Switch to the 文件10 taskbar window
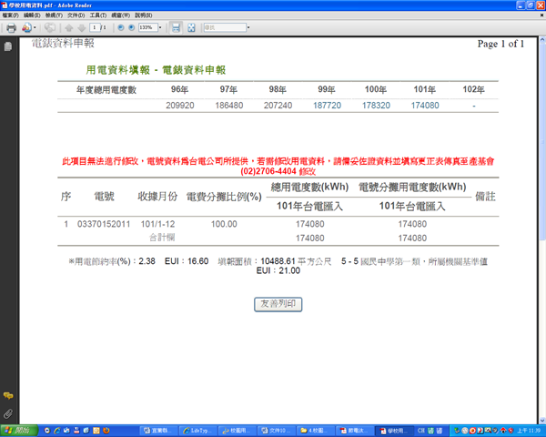The image size is (546, 437). click(277, 431)
